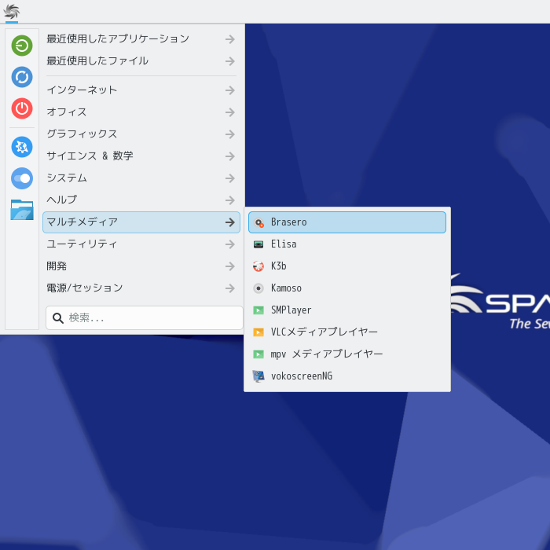Expand arrow next to 電源/セッション
550x550 pixels.
point(230,288)
